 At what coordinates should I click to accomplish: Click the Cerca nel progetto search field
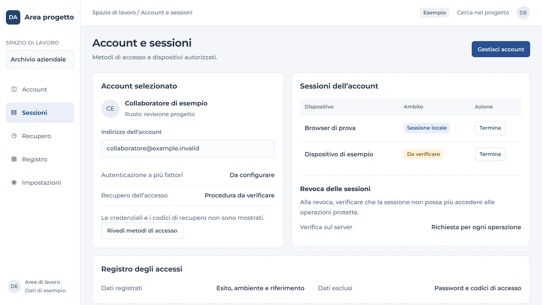483,13
